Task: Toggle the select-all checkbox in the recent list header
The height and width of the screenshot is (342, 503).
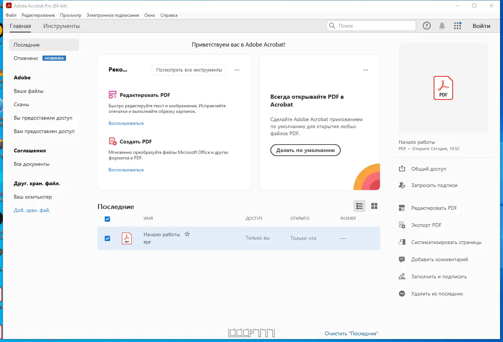Action: 107,219
